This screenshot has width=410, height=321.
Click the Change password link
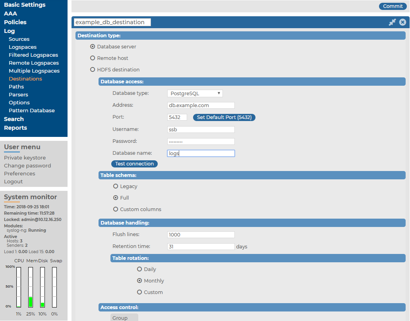(x=27, y=165)
